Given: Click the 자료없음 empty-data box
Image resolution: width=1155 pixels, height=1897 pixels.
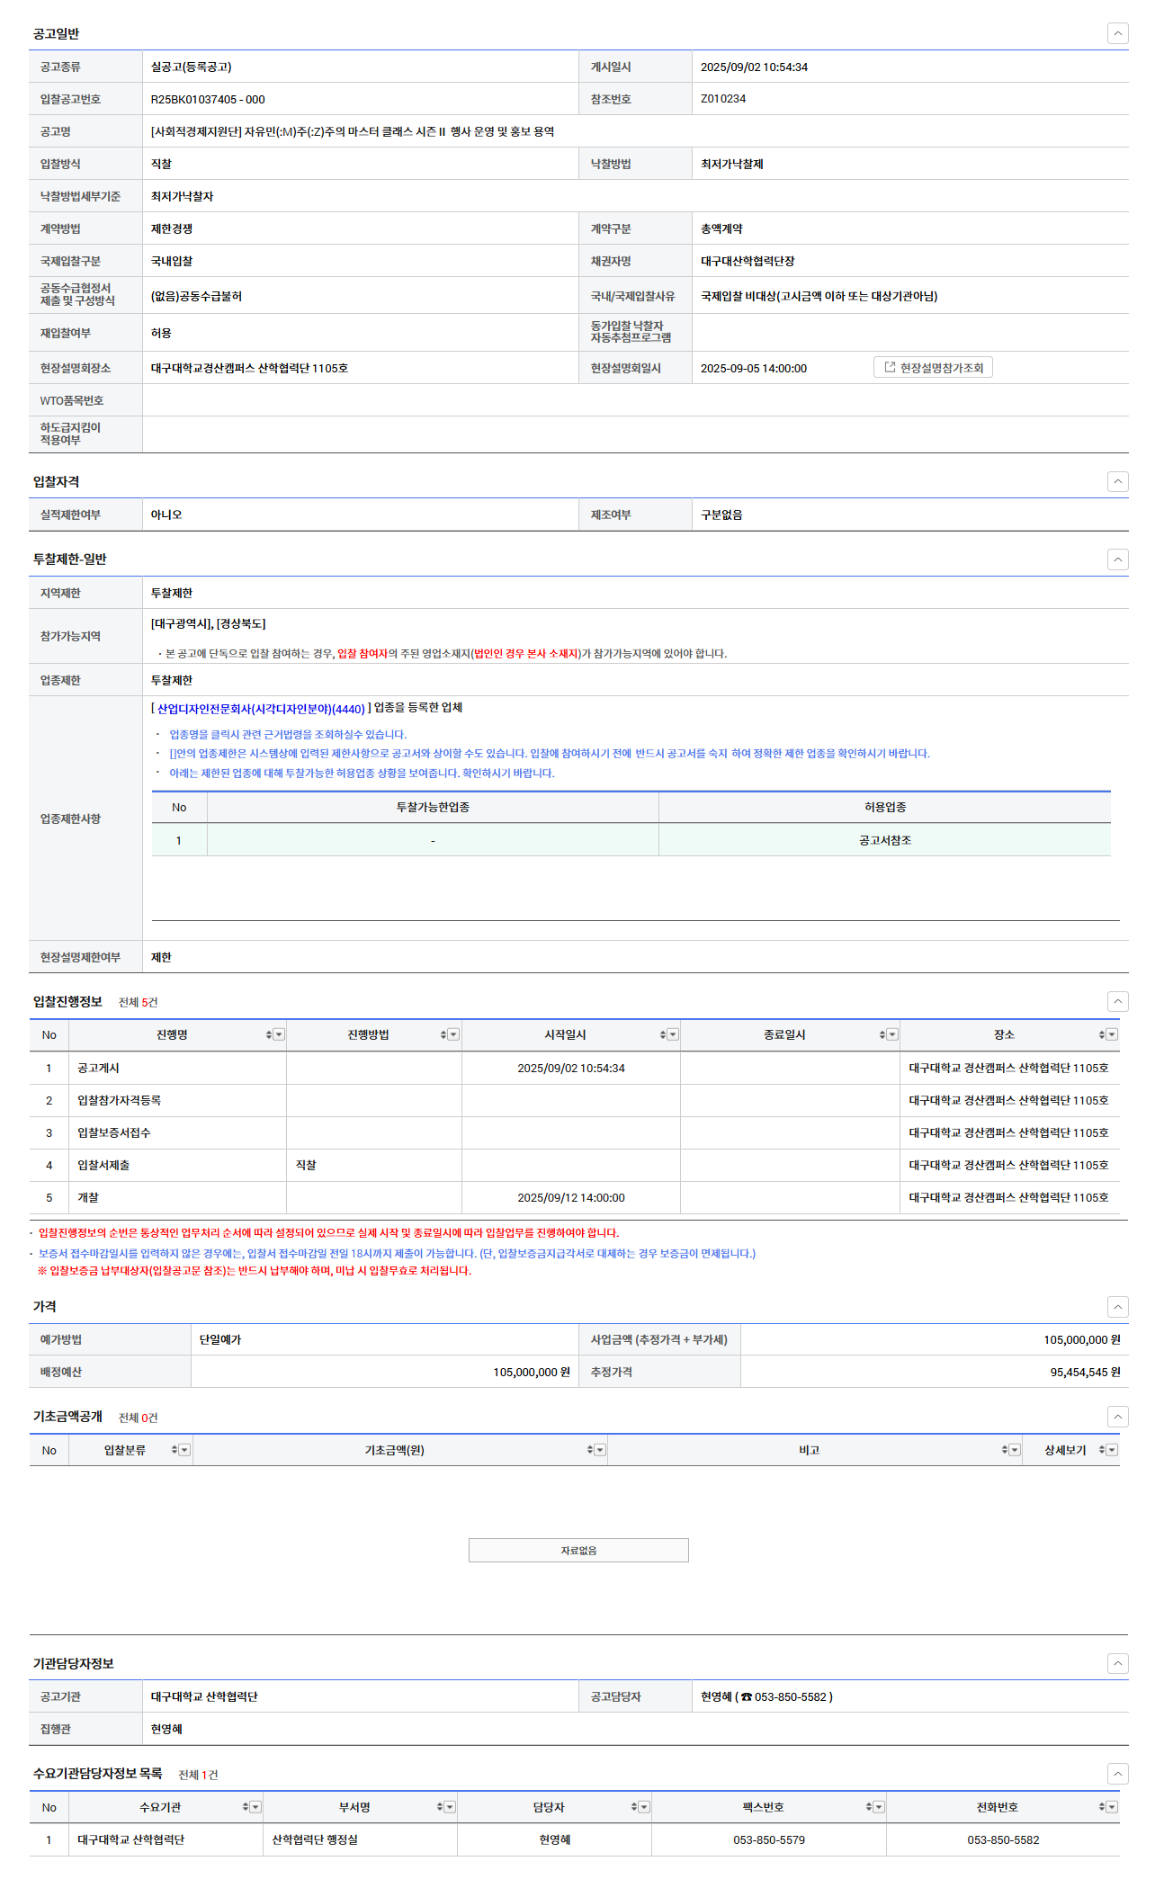Looking at the screenshot, I should click(x=578, y=1550).
